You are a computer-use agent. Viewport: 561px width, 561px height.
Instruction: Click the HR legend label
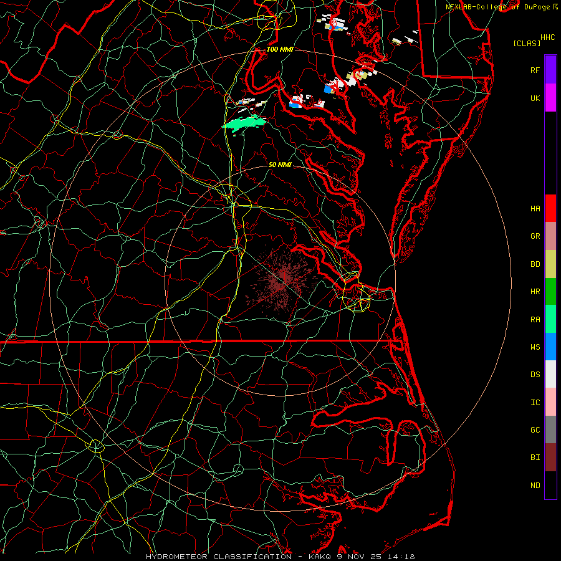535,292
